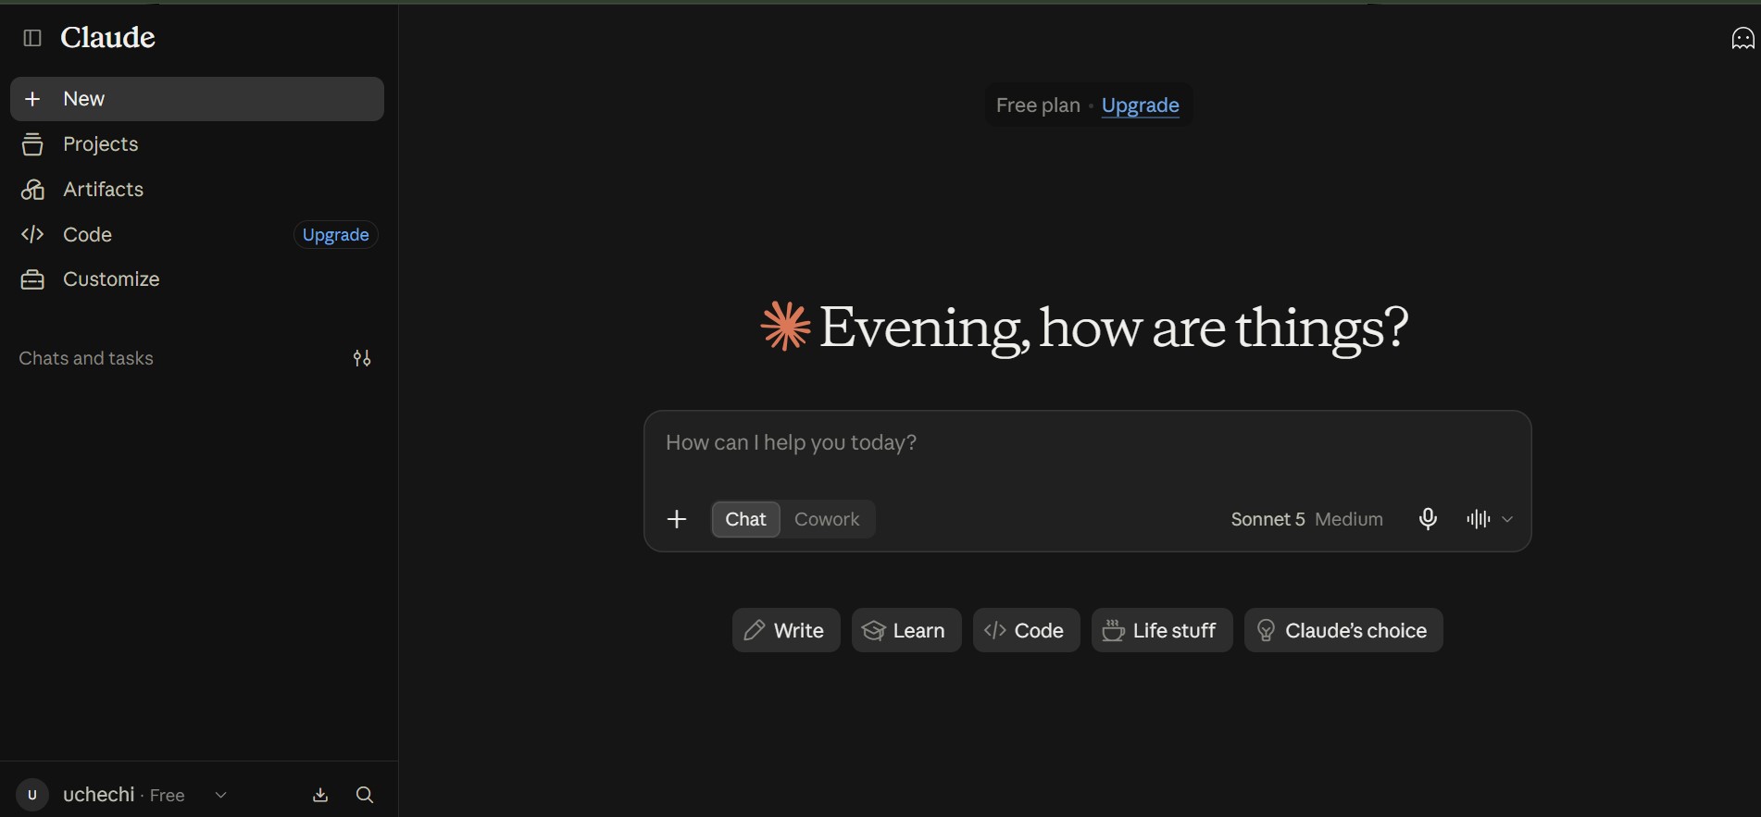The width and height of the screenshot is (1761, 817).
Task: Open the Sonnet 5 Medium model selector
Action: pyautogui.click(x=1306, y=519)
